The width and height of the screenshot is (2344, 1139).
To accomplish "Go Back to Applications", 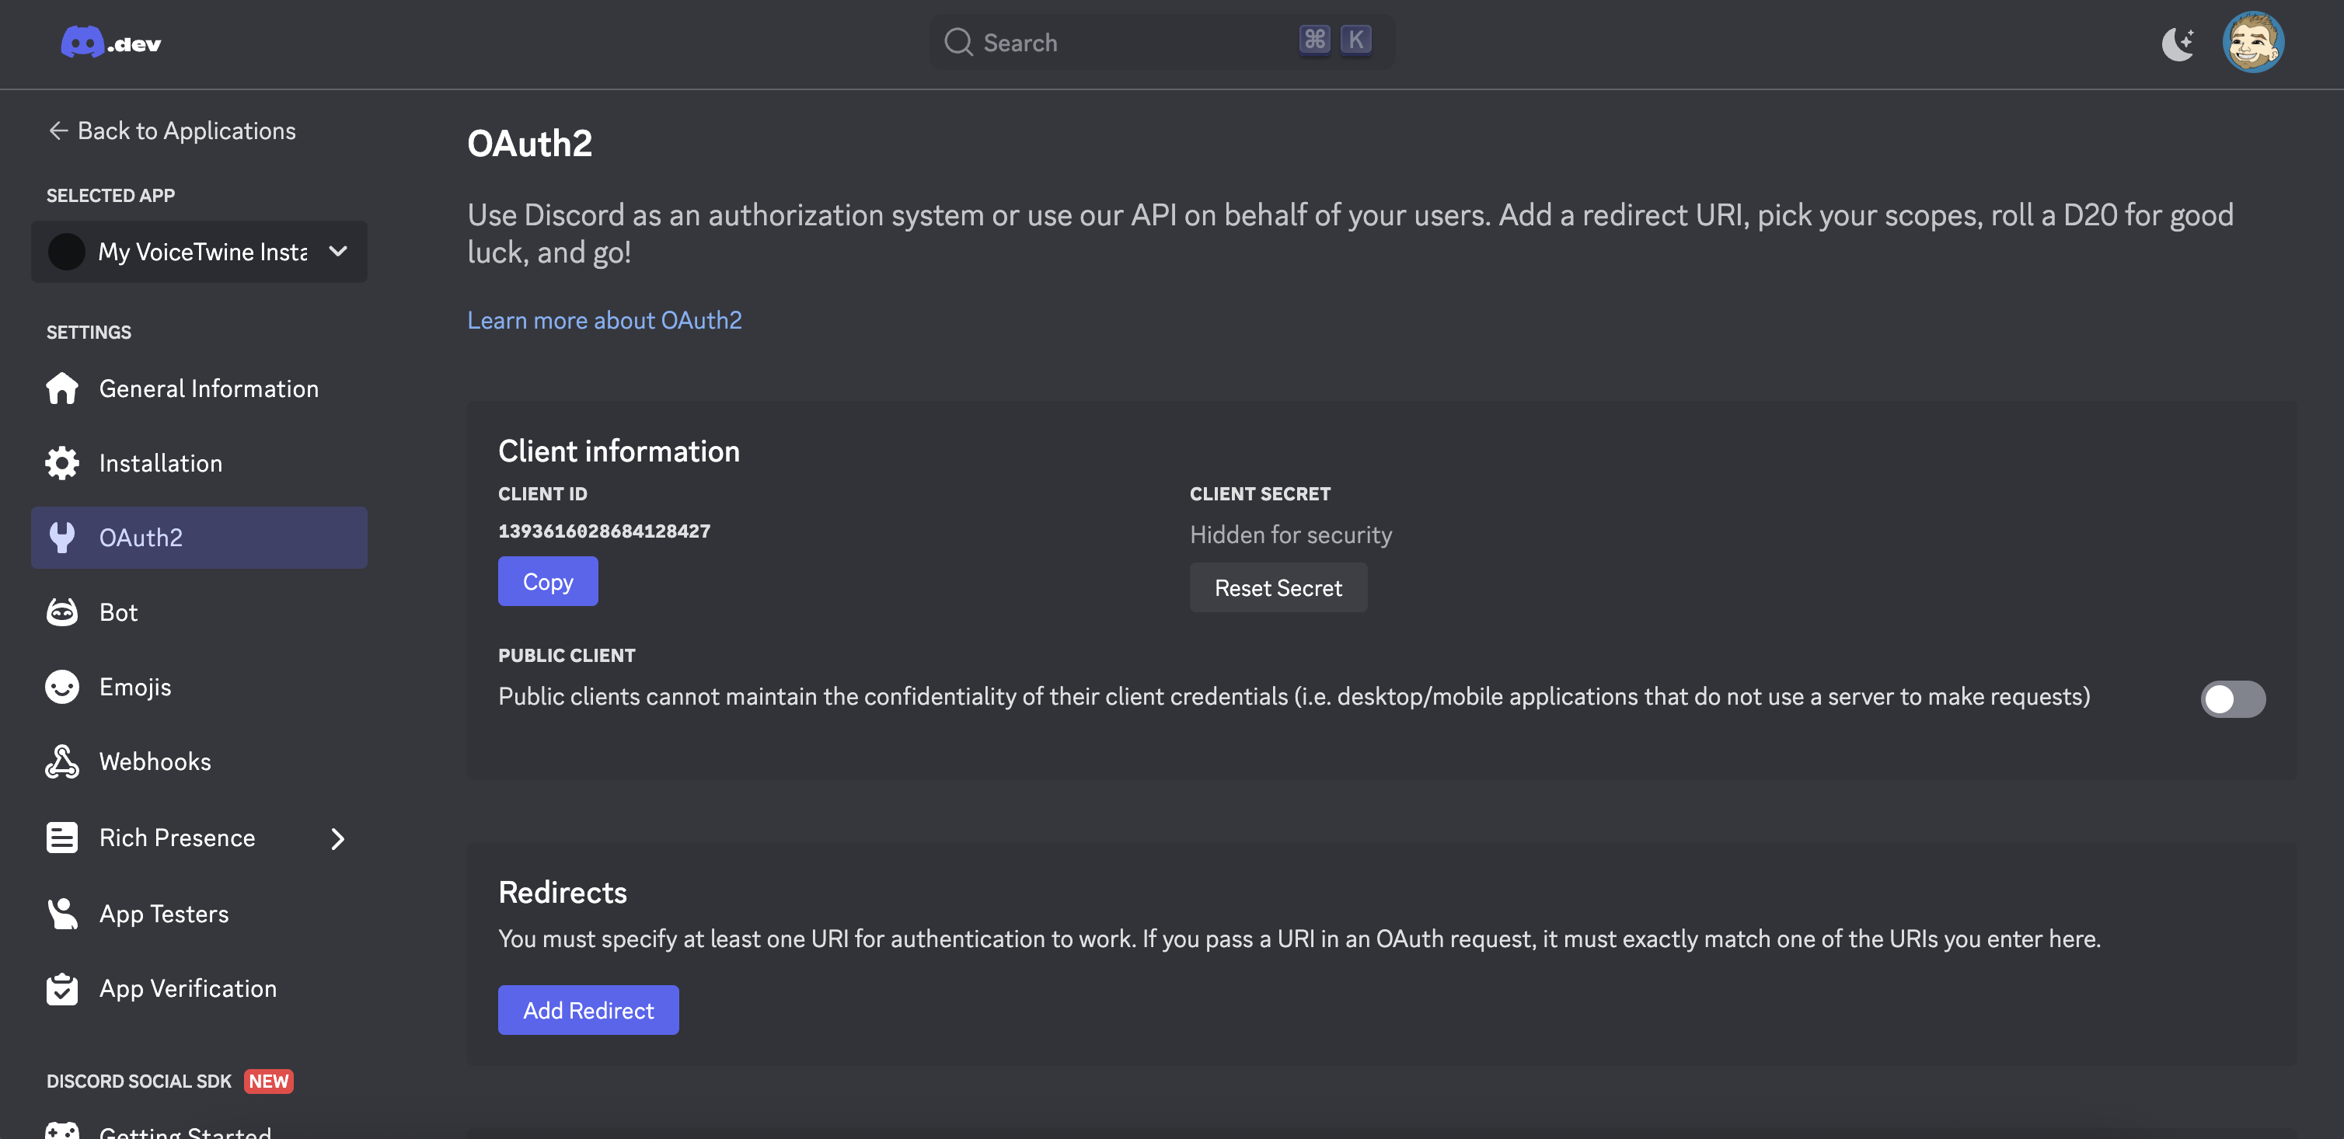I will coord(172,131).
